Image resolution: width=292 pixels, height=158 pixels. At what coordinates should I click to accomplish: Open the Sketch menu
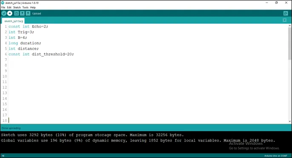(17, 8)
